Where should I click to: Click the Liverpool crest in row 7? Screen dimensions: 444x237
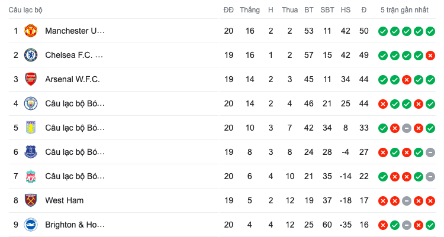pos(30,176)
